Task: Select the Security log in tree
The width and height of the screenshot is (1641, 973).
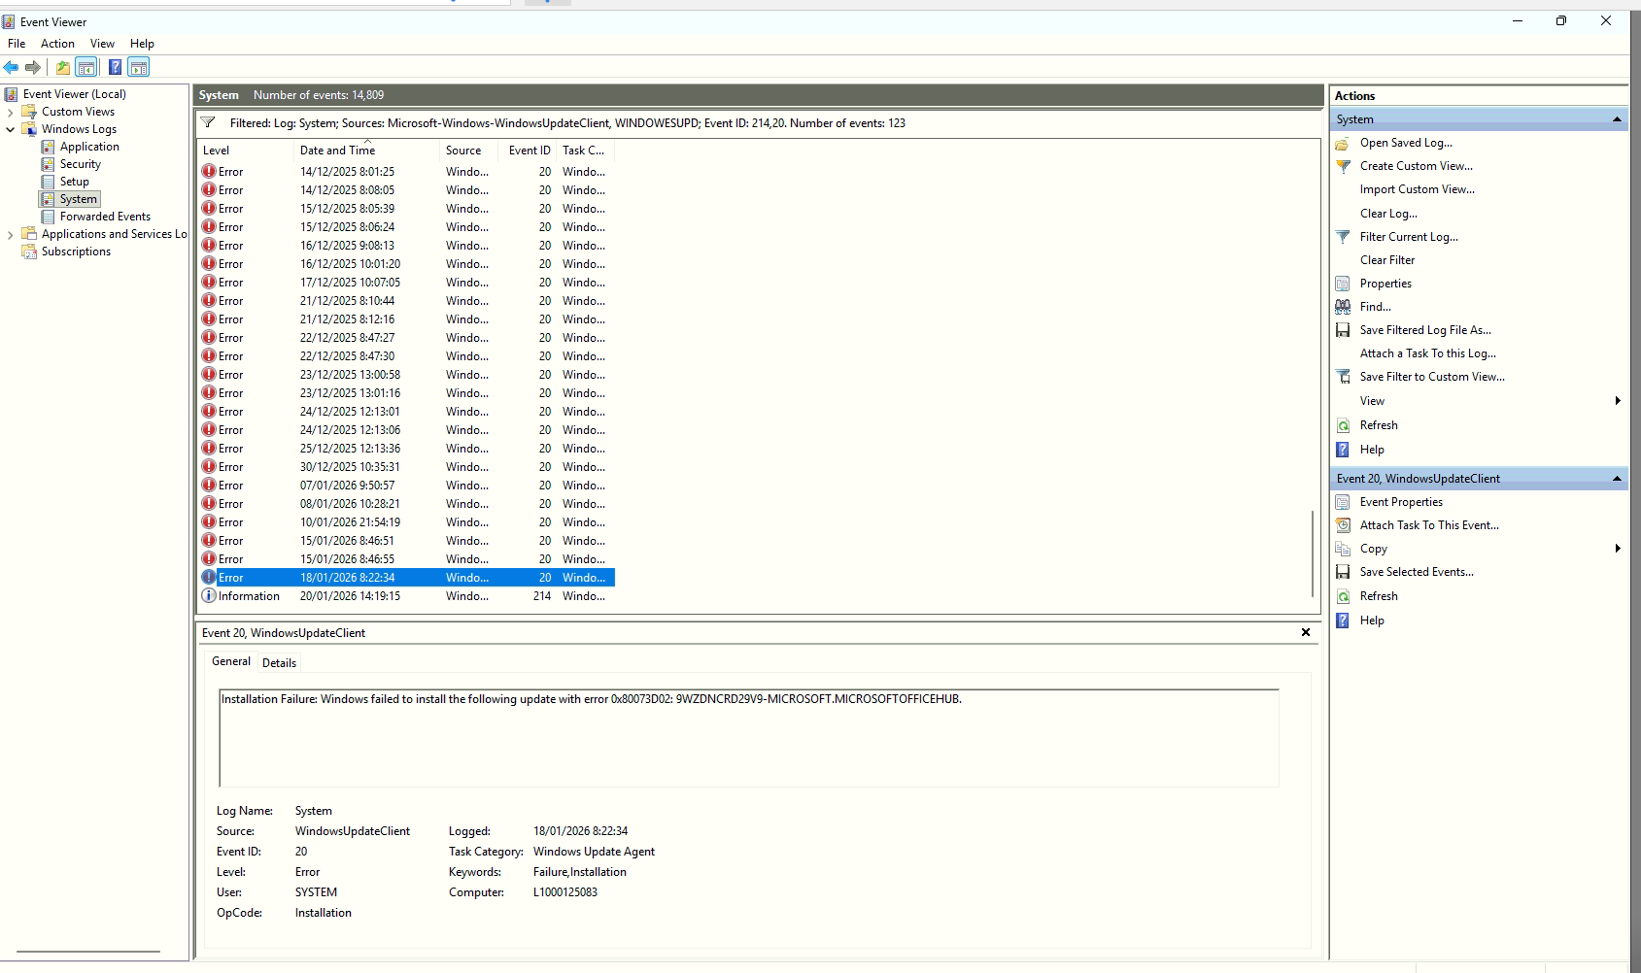Action: point(80,164)
